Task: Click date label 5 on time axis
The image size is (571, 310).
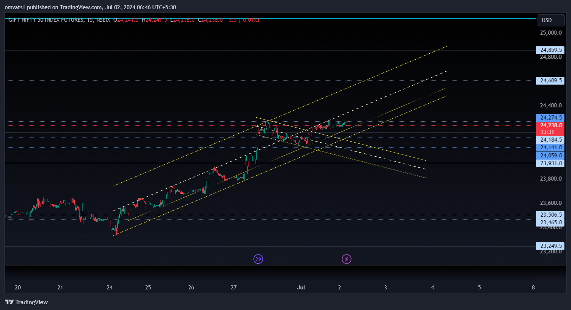Action: tap(479, 288)
